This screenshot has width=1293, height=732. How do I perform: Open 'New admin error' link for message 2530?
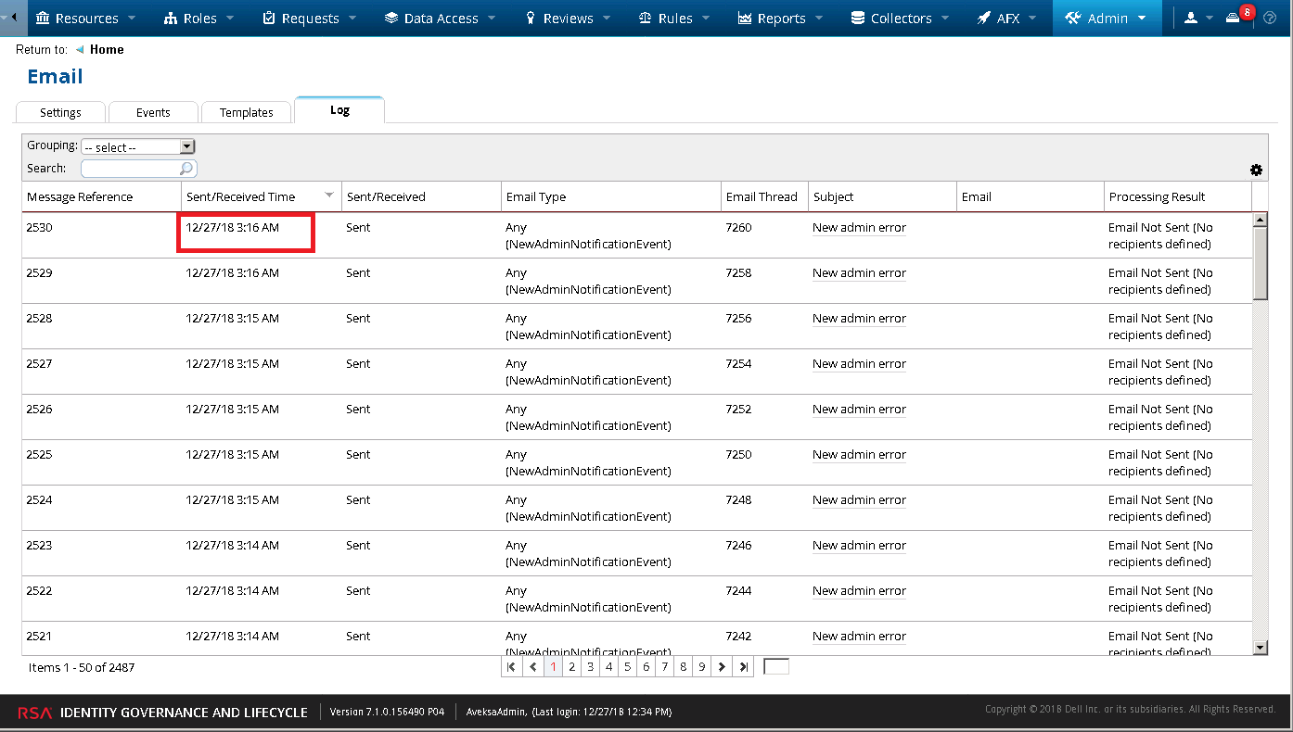859,227
